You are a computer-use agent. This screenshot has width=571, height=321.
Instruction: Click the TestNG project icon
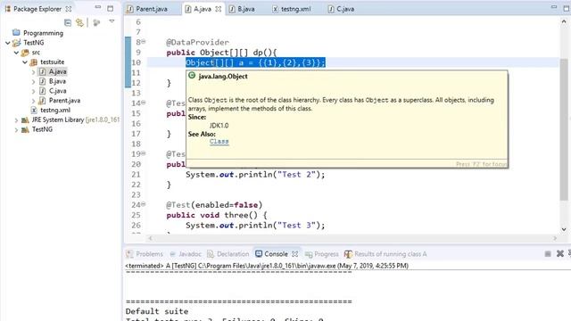16,43
